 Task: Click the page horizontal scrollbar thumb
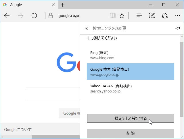click(55, 137)
